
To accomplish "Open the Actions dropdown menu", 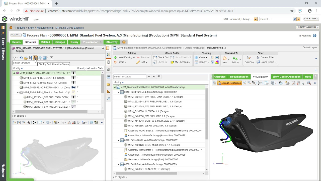I will pos(16,35).
